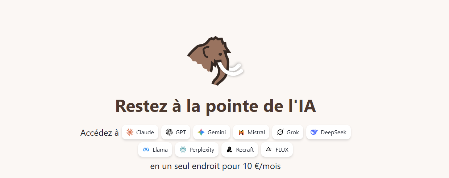Viewport: 449px width, 178px height.
Task: Select the Recraft chip label
Action: pyautogui.click(x=245, y=149)
